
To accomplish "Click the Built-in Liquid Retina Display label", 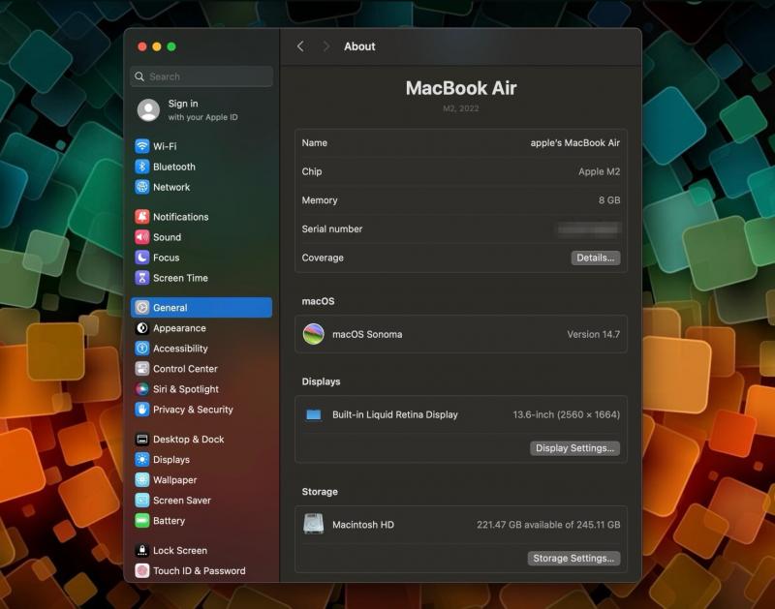I will point(395,414).
